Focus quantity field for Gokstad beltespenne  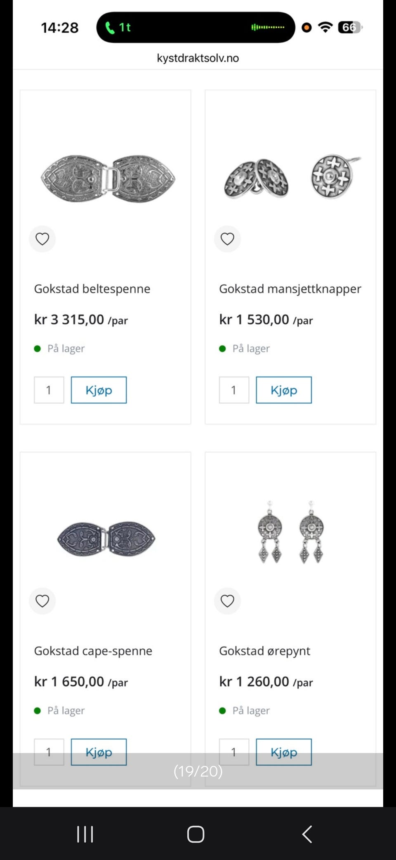[x=49, y=390]
